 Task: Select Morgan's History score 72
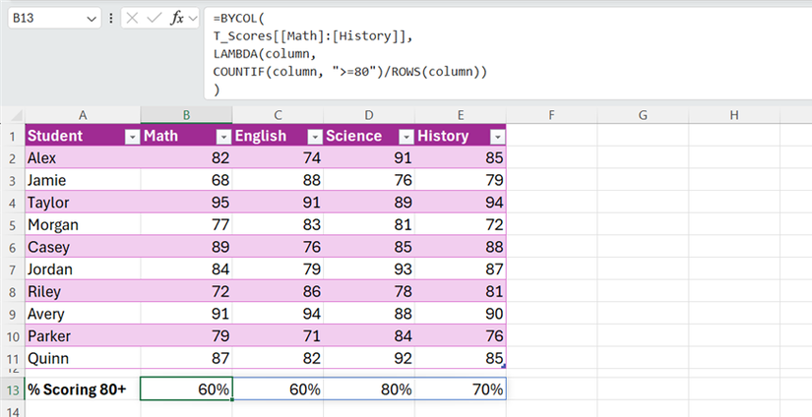click(x=461, y=225)
